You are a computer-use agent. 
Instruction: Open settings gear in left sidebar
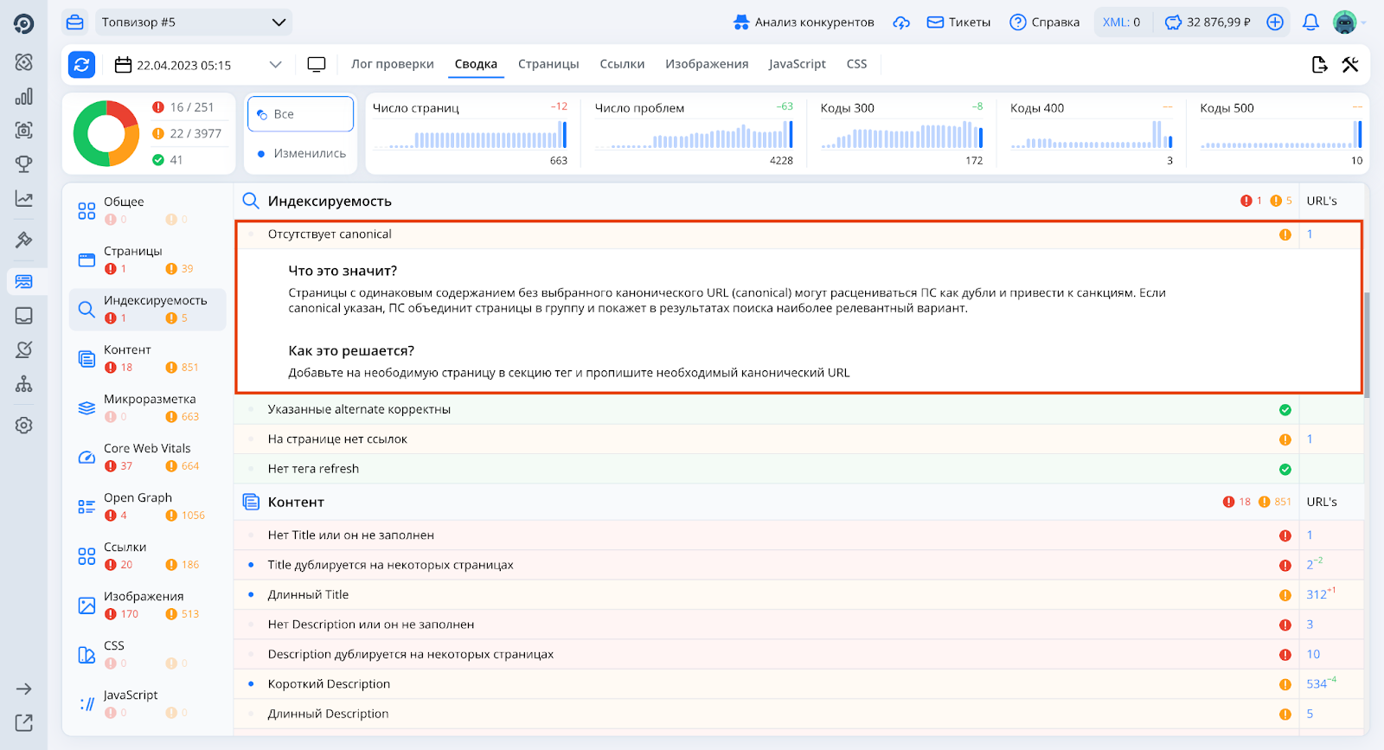click(24, 426)
